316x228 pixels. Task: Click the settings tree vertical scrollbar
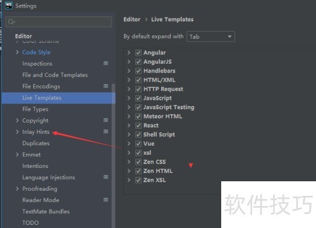[113, 156]
